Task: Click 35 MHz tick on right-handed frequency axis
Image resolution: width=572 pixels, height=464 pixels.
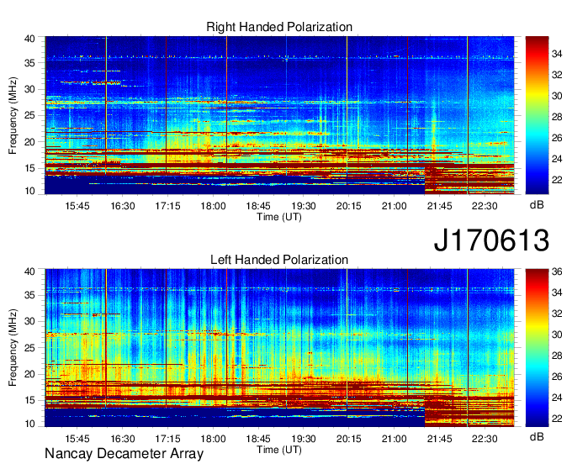Action: [x=30, y=63]
